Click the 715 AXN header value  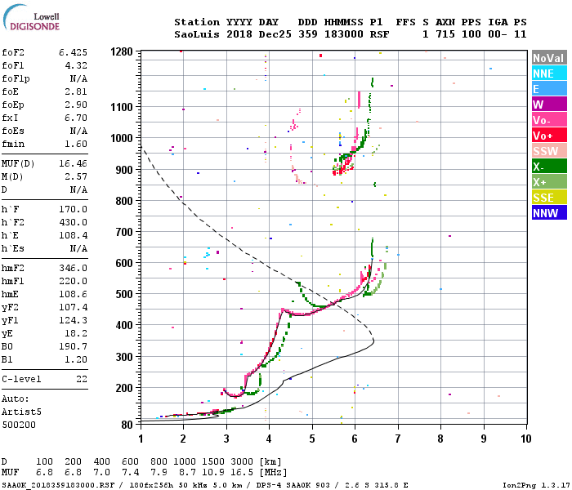pos(445,34)
